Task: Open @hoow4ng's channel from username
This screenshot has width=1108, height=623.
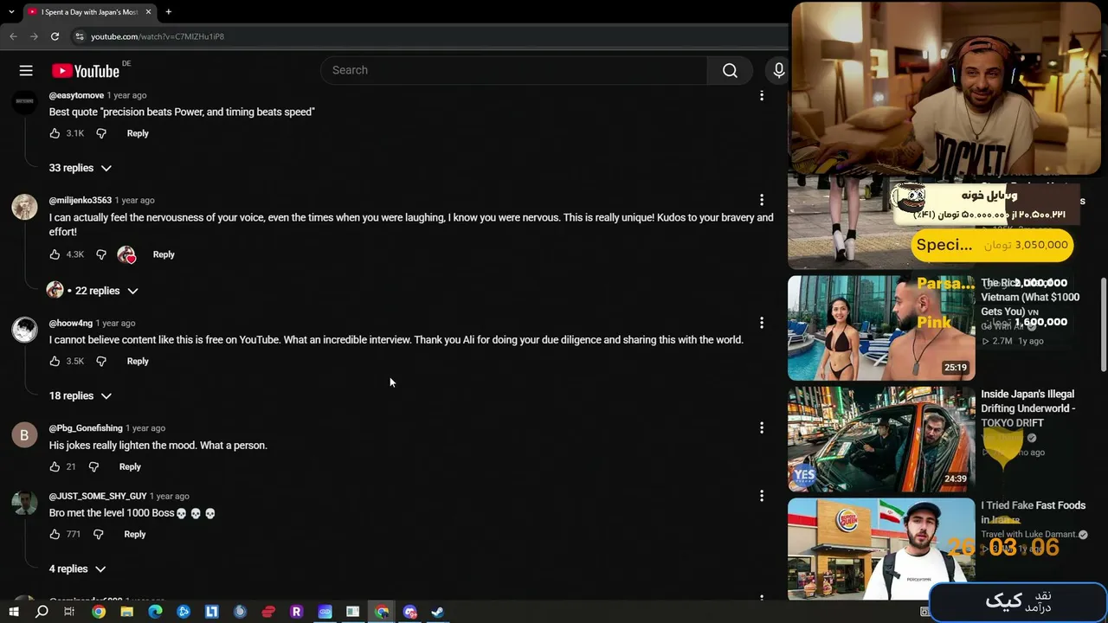Action: (71, 323)
